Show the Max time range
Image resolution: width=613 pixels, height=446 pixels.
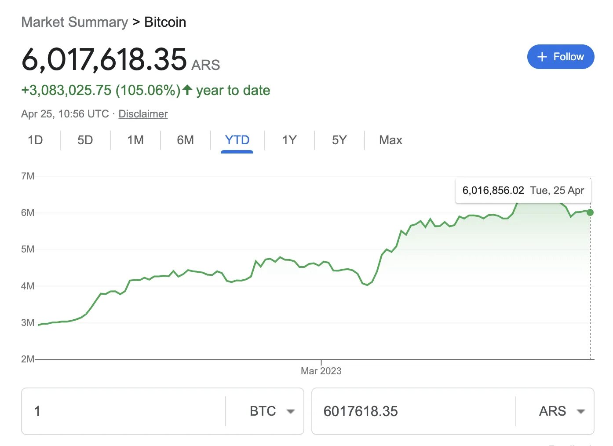point(390,140)
